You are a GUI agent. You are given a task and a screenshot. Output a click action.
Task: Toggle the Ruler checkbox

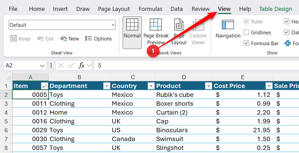(246, 22)
